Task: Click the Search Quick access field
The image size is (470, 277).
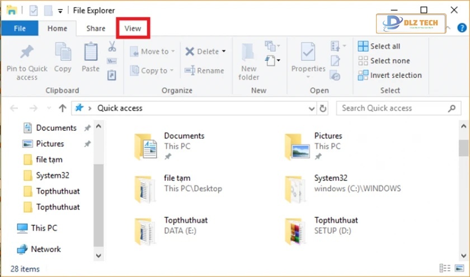Action: click(392, 108)
